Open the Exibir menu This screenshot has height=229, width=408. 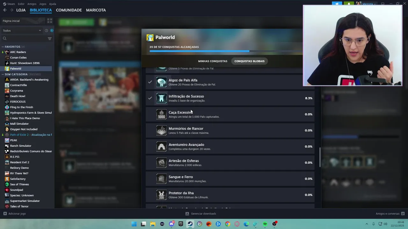(x=21, y=4)
